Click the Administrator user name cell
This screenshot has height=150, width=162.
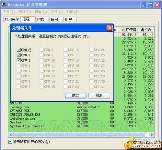88,107
